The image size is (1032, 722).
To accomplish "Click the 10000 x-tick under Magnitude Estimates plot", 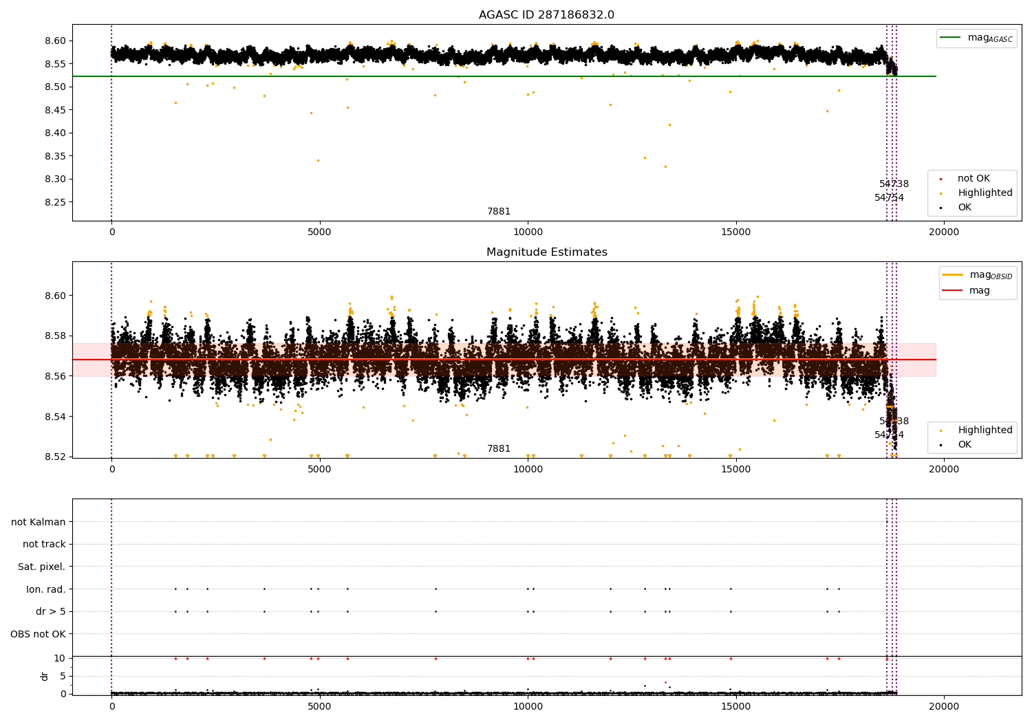I will tap(528, 470).
